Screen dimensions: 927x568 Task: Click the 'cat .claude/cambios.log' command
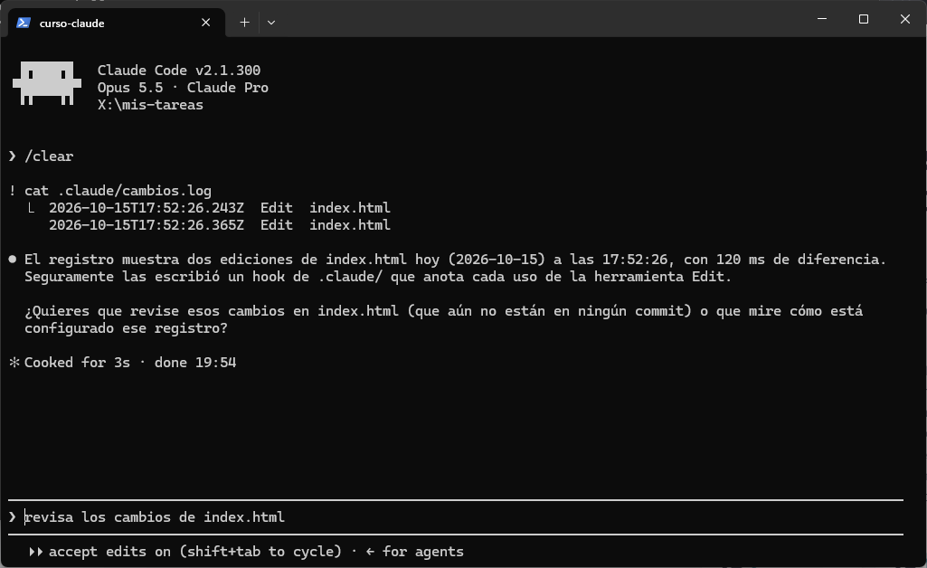click(x=118, y=190)
